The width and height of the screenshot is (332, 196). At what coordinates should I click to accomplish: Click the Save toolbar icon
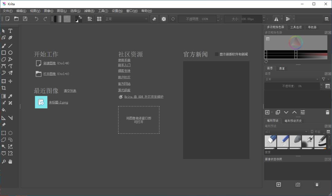click(25, 19)
